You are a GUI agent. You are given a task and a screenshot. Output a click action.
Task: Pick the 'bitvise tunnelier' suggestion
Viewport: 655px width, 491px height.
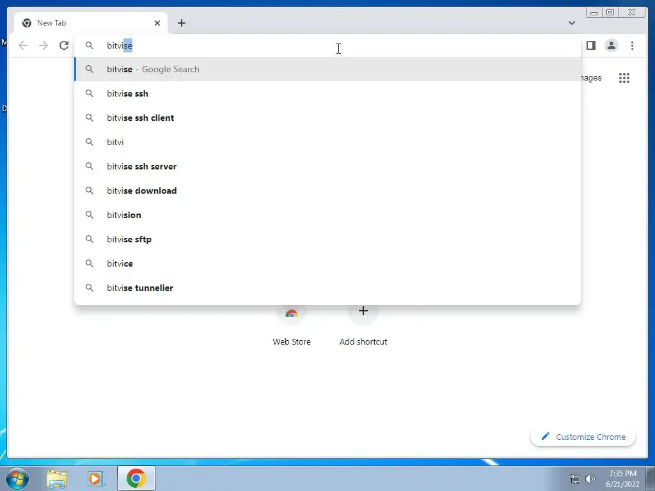(x=327, y=288)
